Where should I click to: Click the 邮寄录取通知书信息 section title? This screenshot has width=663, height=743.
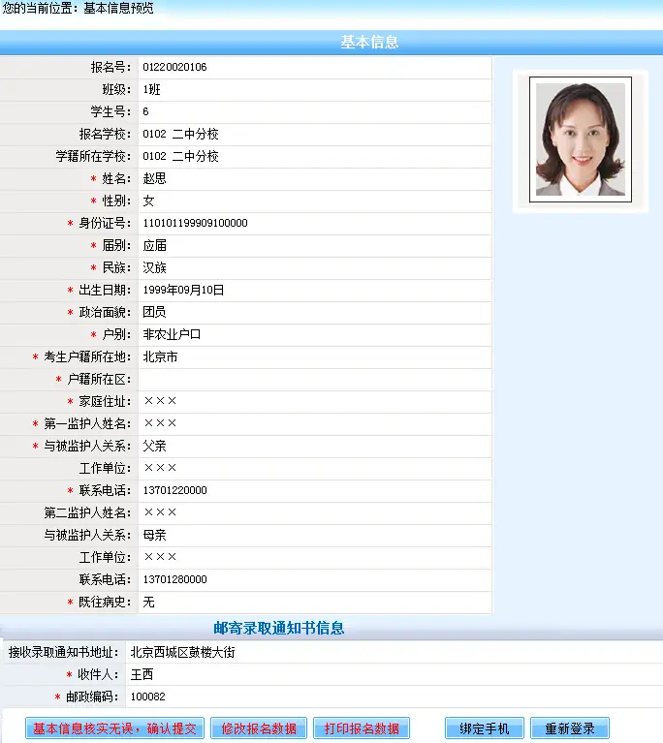(x=279, y=629)
